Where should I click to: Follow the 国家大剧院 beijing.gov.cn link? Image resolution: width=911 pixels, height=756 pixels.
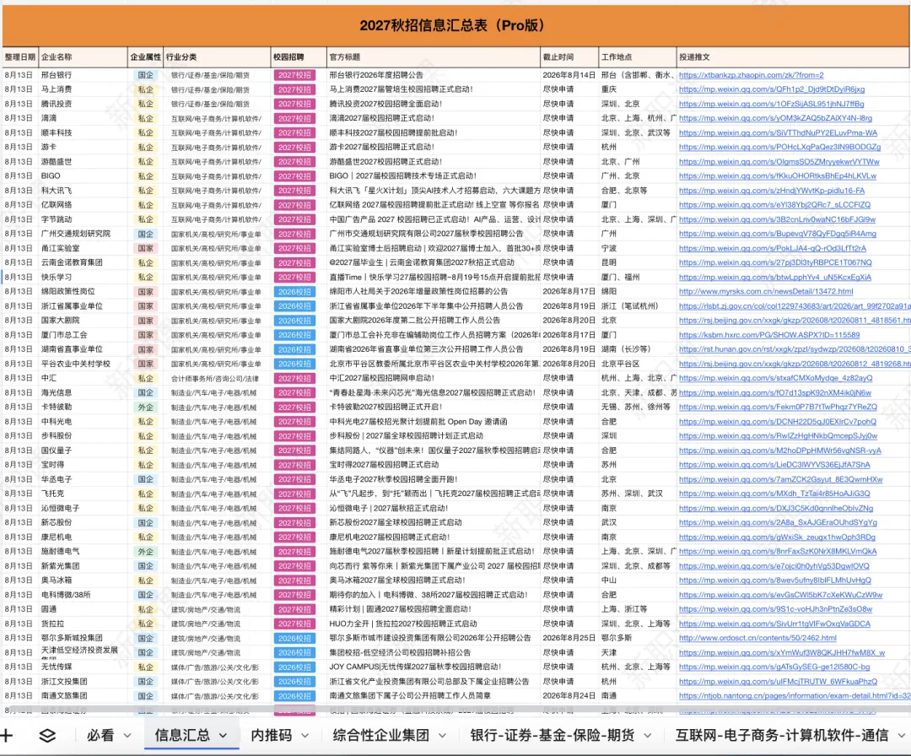pyautogui.click(x=795, y=321)
